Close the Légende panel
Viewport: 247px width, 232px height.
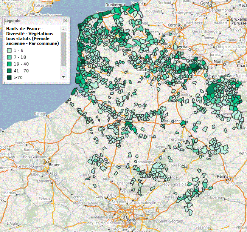tap(66, 20)
